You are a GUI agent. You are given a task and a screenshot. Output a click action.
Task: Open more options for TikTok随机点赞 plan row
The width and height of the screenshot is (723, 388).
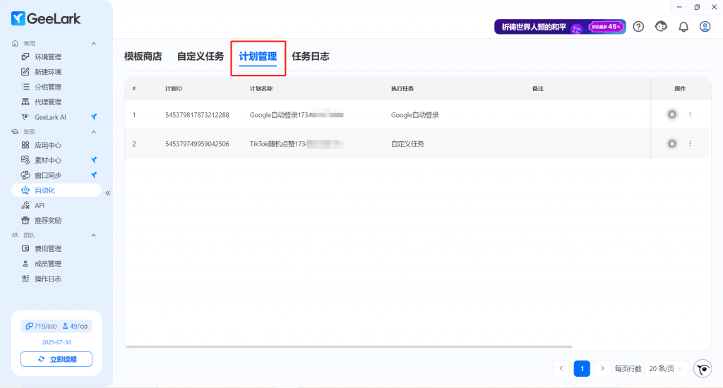[690, 144]
